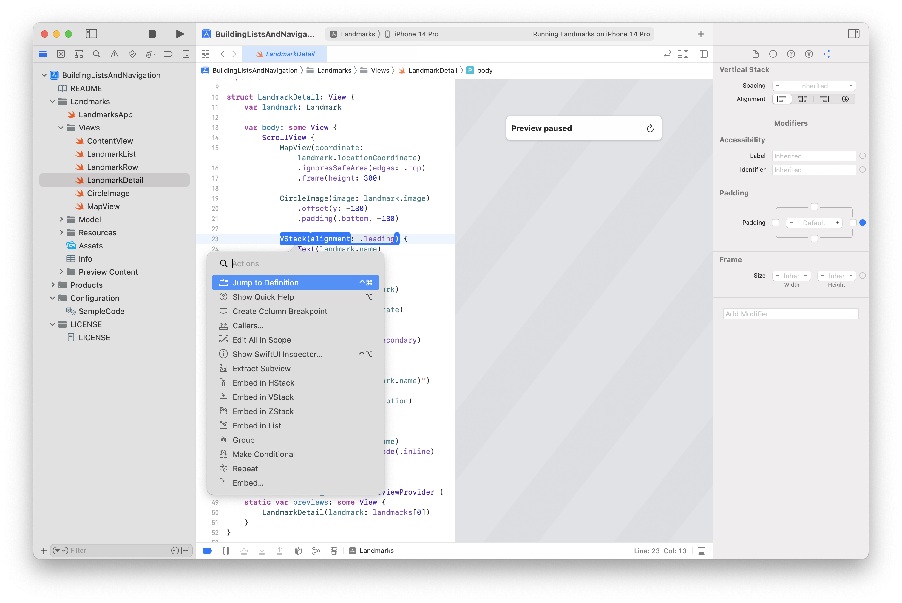The width and height of the screenshot is (902, 603).
Task: Collapse the Configuration folder
Action: [53, 298]
